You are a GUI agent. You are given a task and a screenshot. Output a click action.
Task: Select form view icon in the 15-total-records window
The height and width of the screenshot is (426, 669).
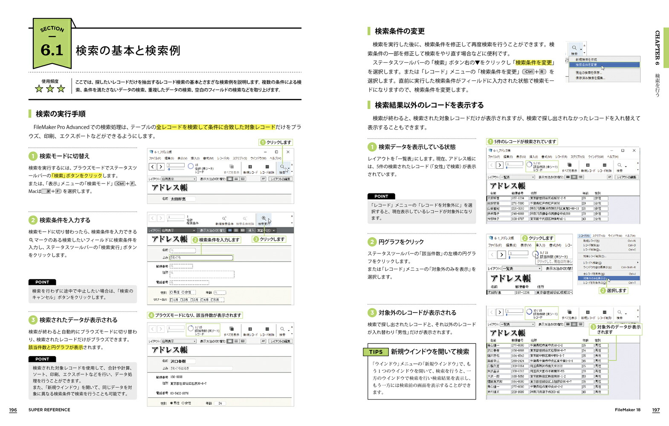(230, 179)
